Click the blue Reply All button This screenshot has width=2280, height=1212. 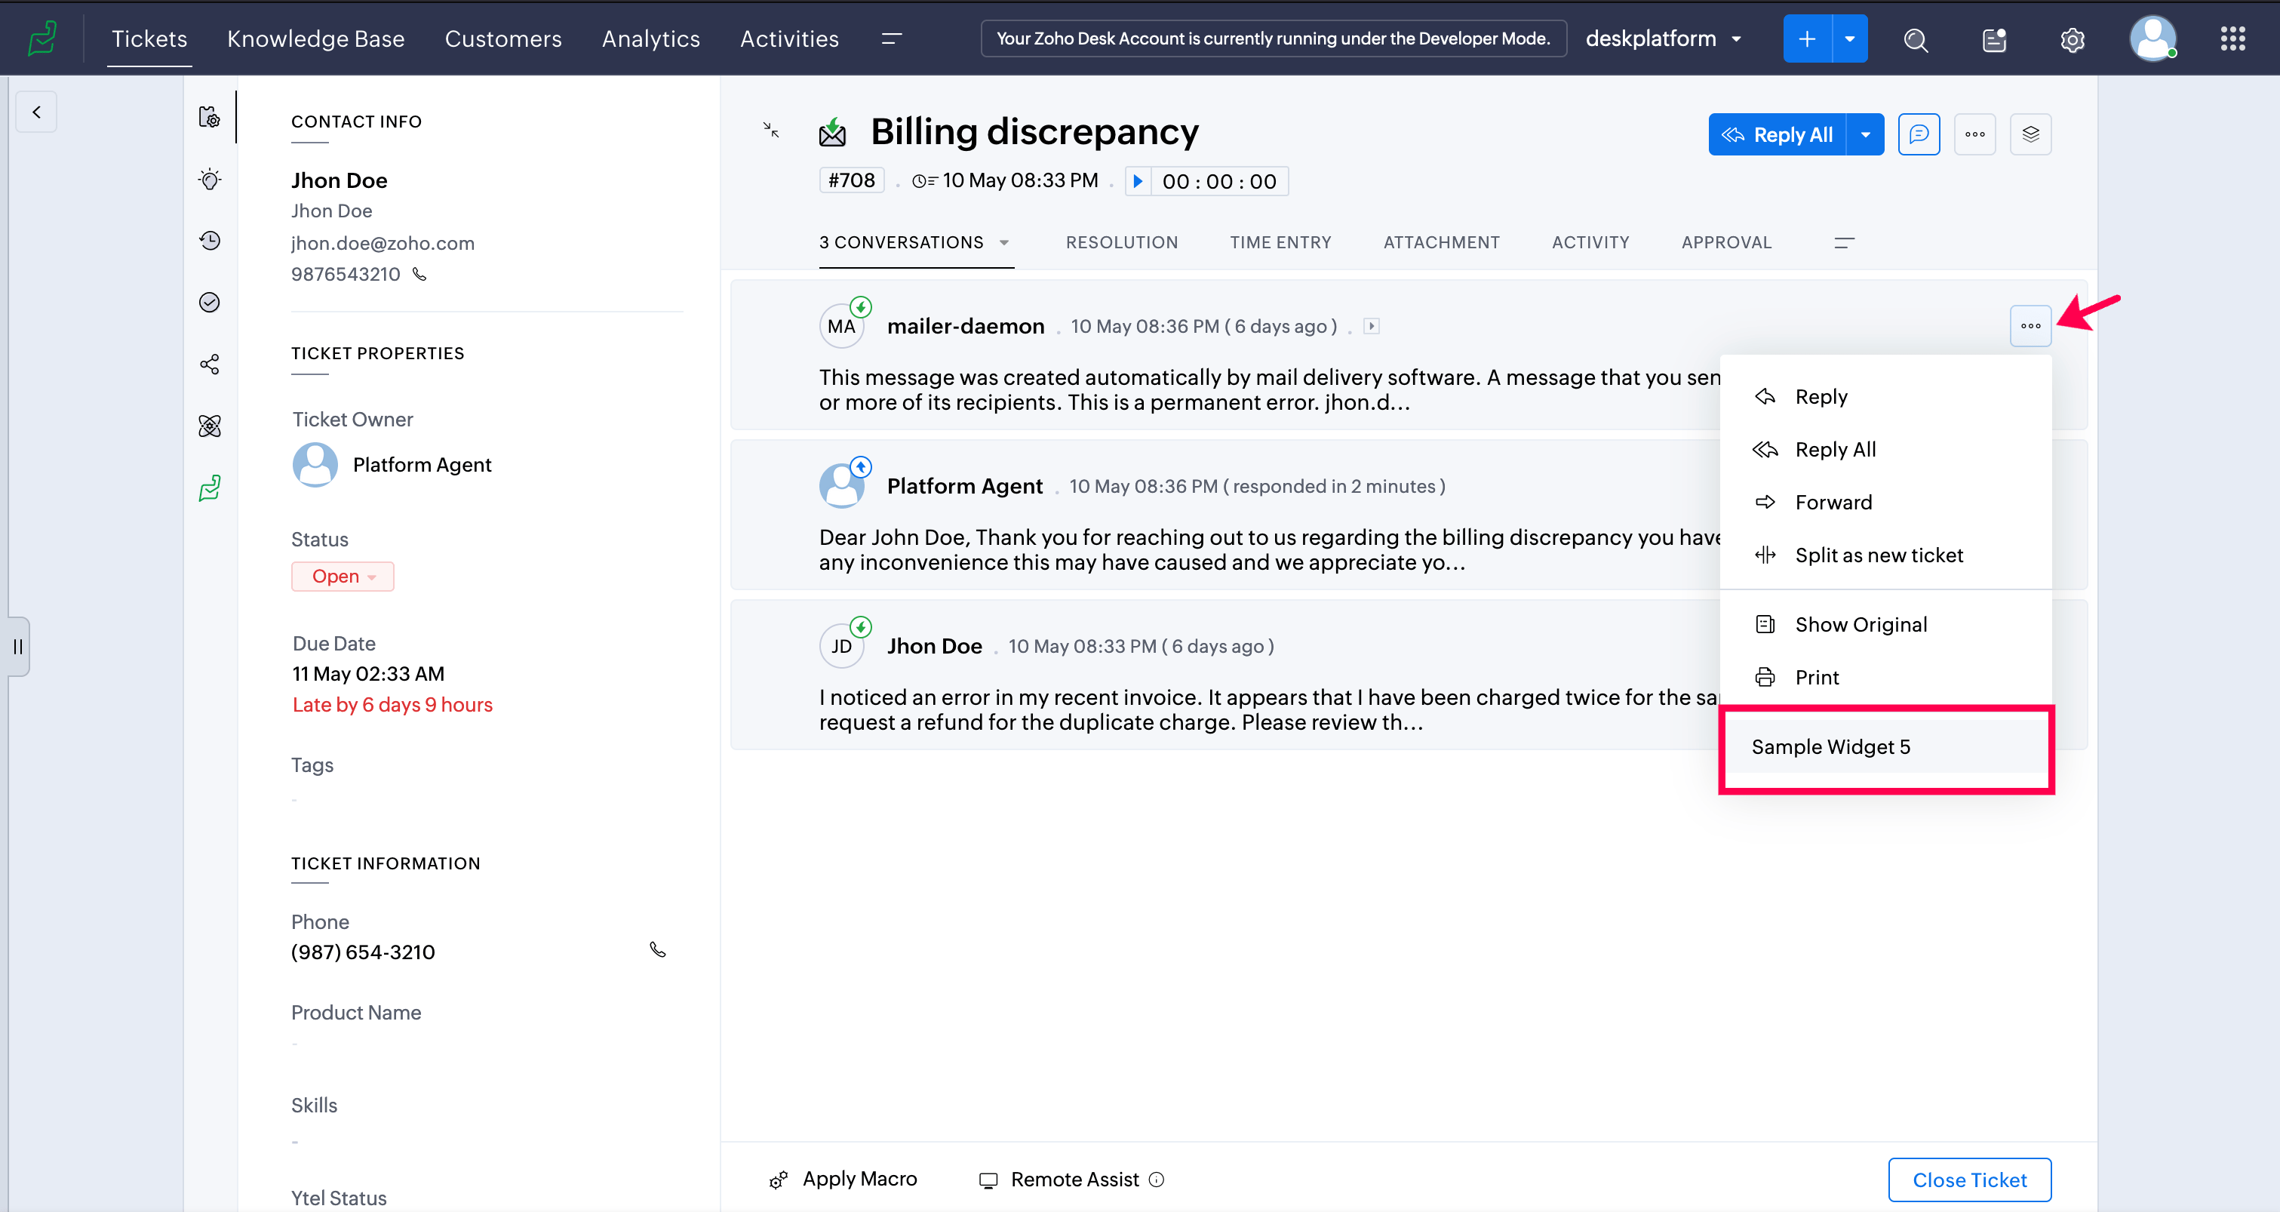[1778, 134]
